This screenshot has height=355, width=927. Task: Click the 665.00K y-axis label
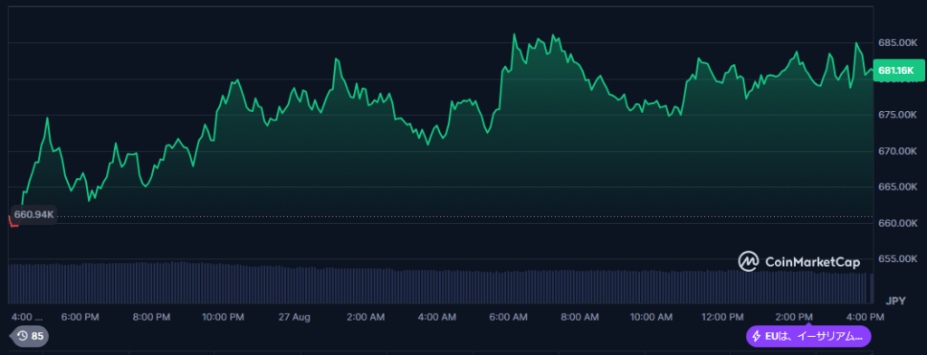[x=897, y=187]
